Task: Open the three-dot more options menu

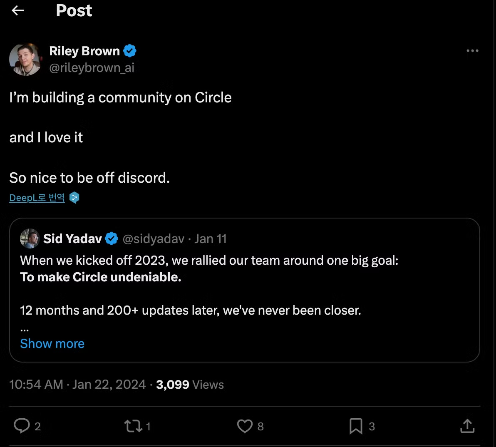Action: (x=472, y=51)
